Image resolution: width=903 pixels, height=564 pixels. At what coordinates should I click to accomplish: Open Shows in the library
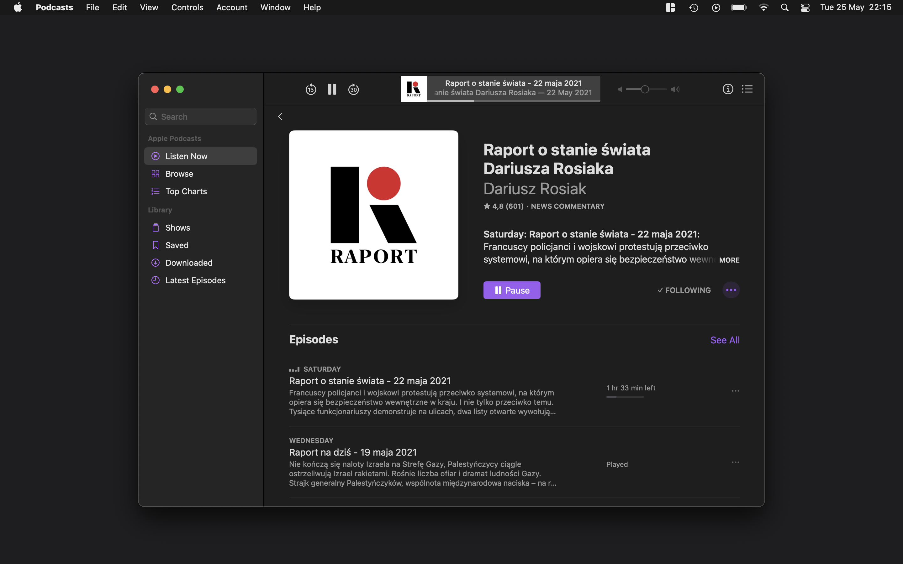pos(200,227)
